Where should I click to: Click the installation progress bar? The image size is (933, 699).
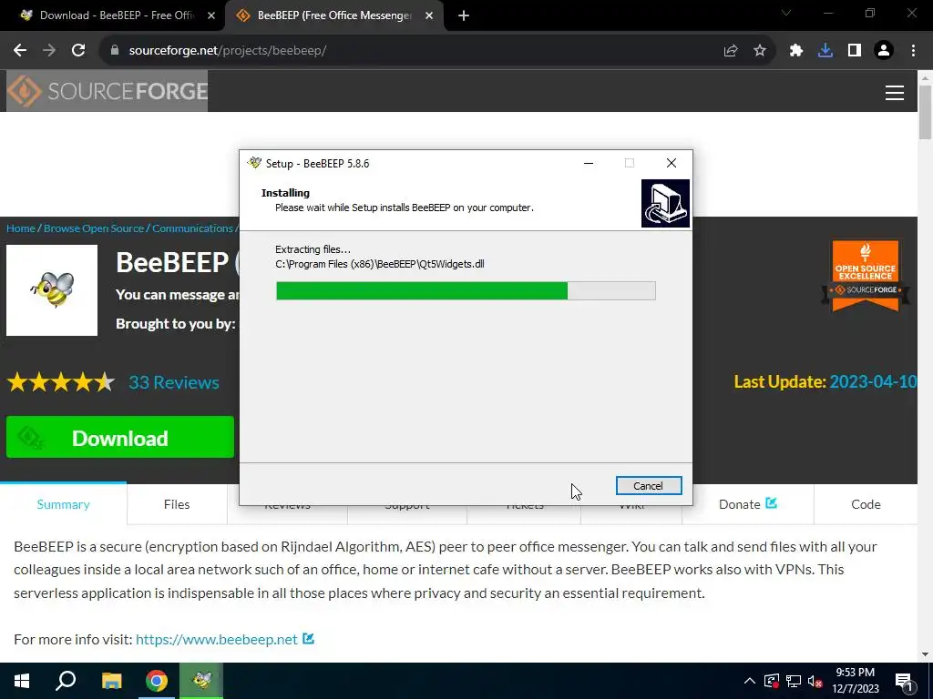(466, 290)
